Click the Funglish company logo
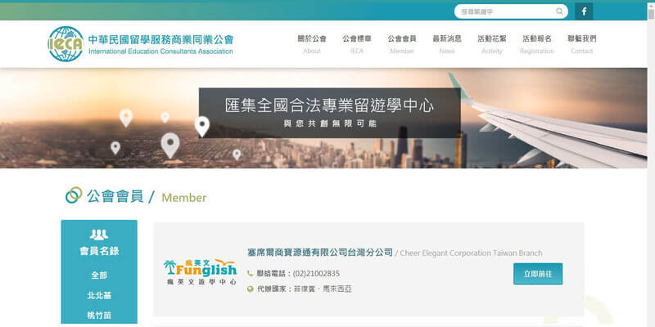 coord(201,271)
